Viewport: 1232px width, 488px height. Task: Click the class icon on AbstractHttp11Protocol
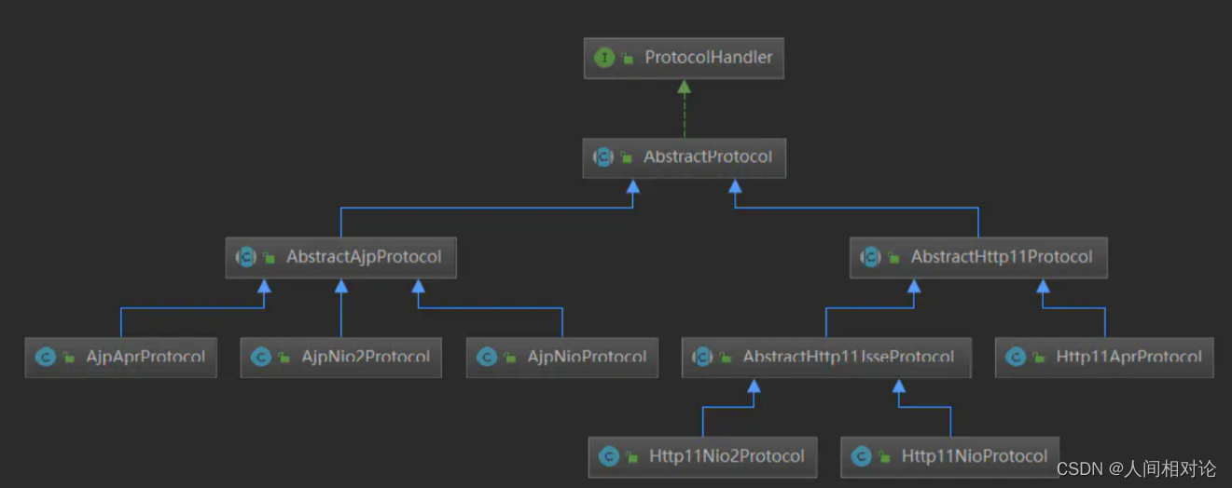tap(871, 257)
